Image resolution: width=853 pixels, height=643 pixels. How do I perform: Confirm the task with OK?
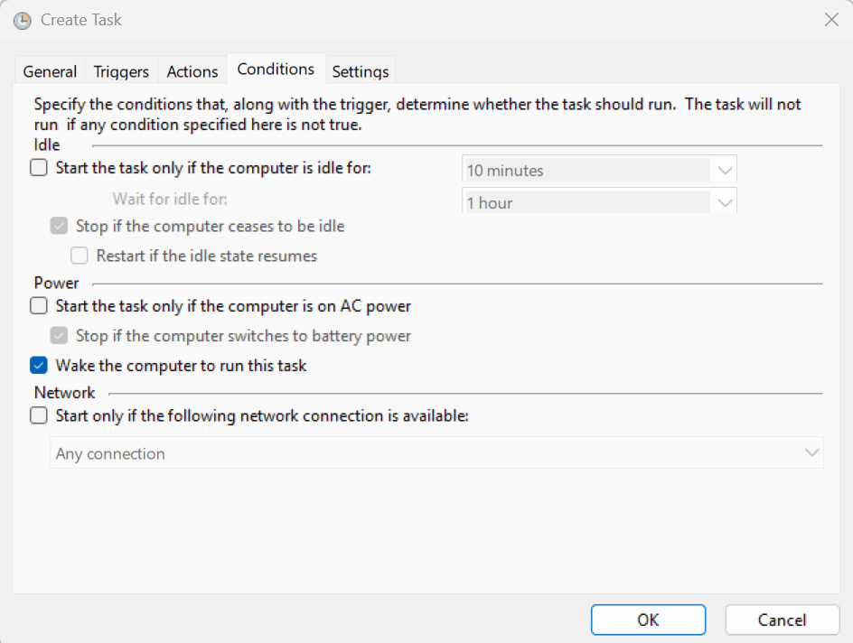point(648,620)
